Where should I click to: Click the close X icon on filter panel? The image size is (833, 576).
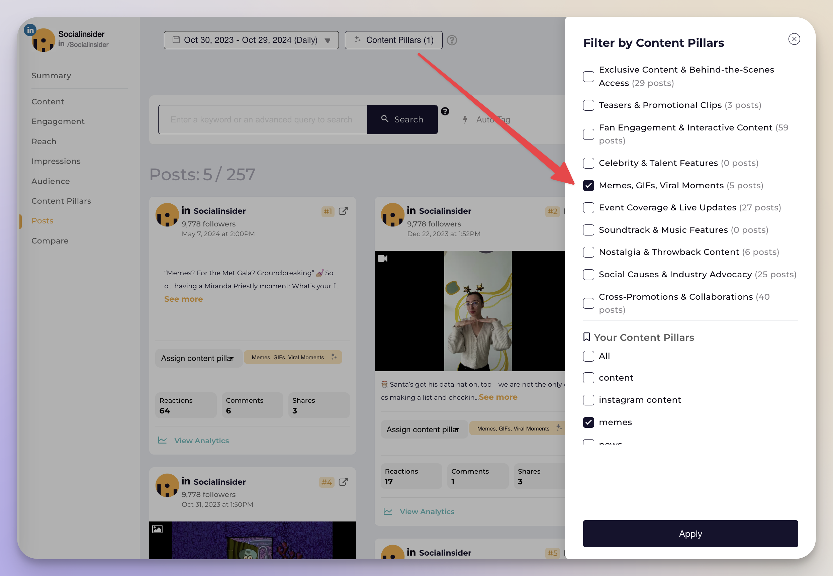(794, 39)
